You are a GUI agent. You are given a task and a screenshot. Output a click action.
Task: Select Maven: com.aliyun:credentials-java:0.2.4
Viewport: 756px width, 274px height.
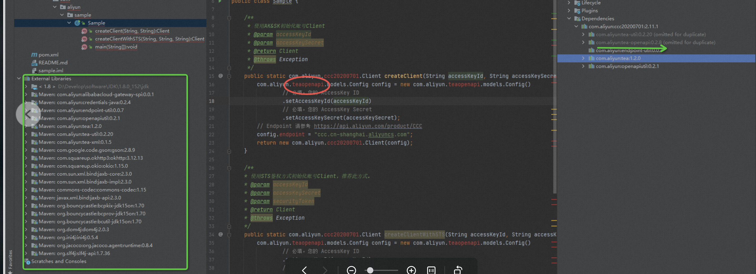85,102
